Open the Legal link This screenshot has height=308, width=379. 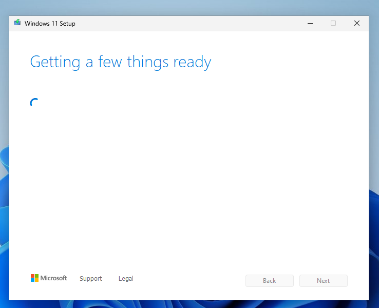click(x=126, y=279)
